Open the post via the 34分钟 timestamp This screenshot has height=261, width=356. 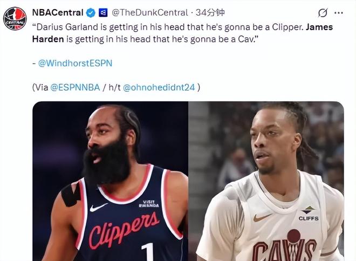pos(210,12)
